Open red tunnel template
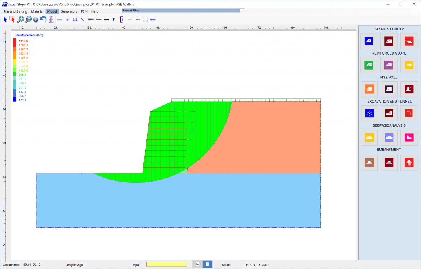The image size is (421, 269). tap(409, 113)
